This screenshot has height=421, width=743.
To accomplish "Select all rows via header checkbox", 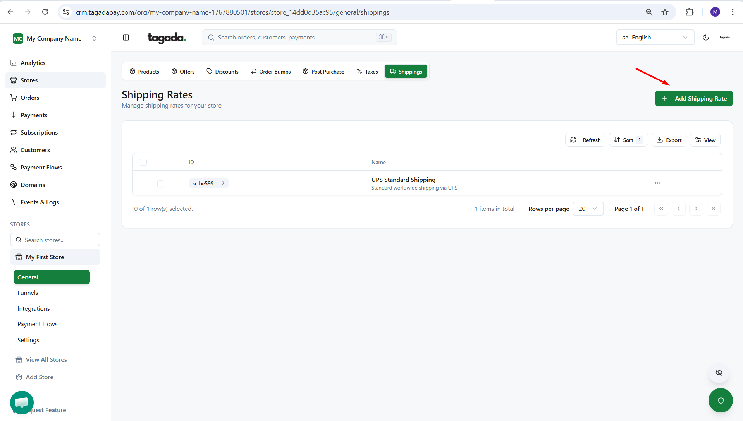I will [x=143, y=162].
